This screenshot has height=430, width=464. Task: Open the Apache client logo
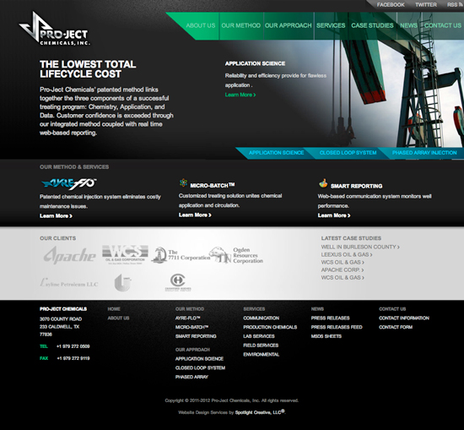tap(70, 255)
